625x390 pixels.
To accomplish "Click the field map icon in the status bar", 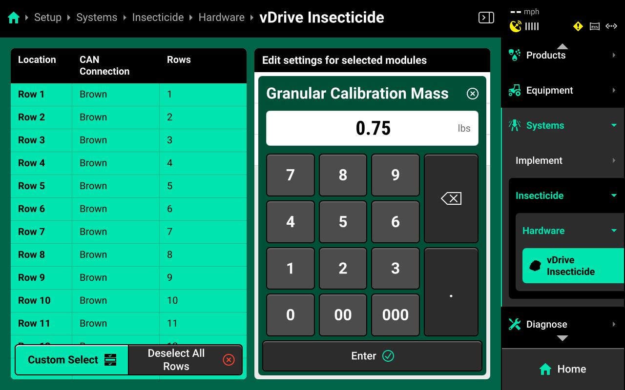I will [x=595, y=26].
